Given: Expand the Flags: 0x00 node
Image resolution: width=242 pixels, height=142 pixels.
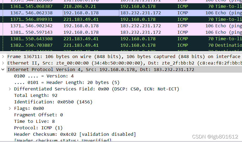Looking at the screenshot, I should click(x=10, y=108).
